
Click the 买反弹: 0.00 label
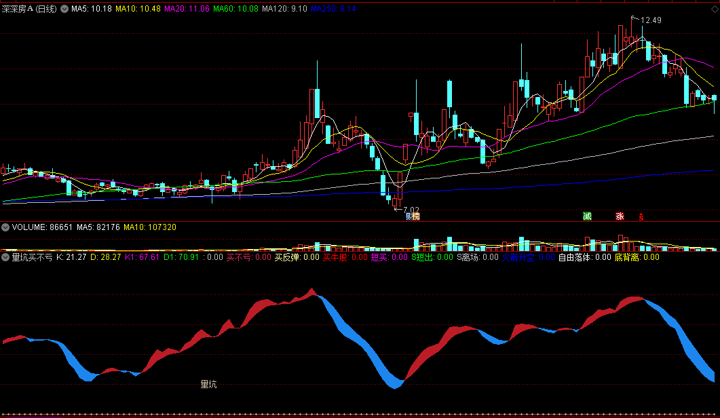click(297, 257)
